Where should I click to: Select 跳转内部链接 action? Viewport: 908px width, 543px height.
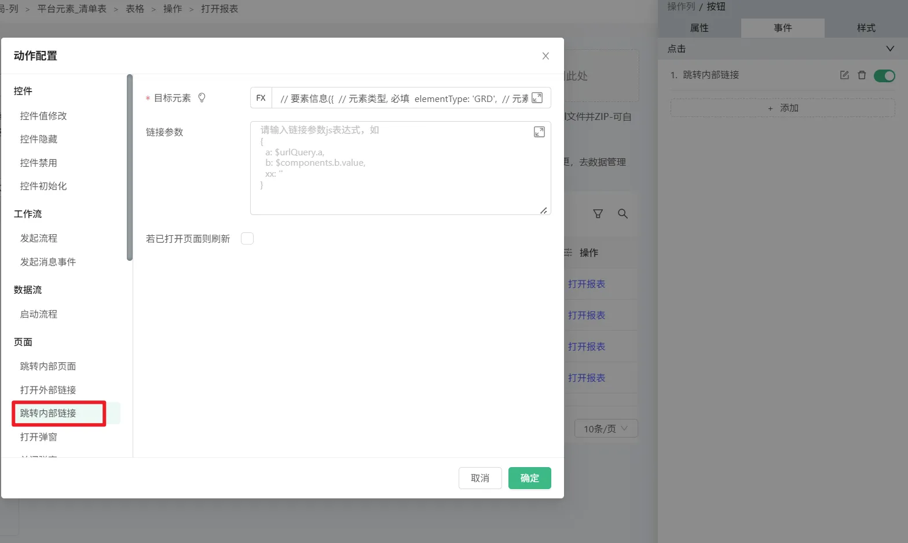click(48, 413)
